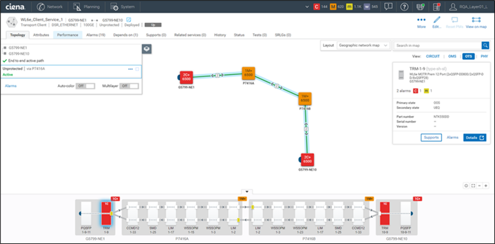This screenshot has width=495, height=244.
Task: Click the Search in map field
Action: 438,45
